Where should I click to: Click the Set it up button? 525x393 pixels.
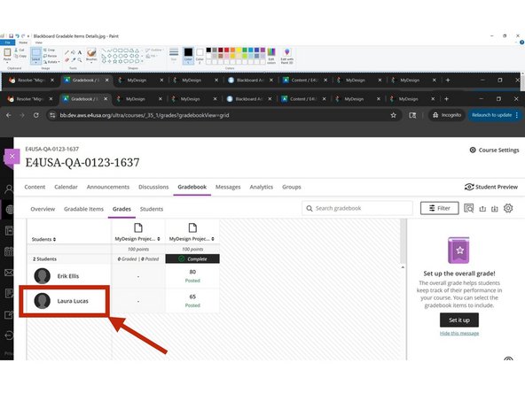tap(459, 320)
